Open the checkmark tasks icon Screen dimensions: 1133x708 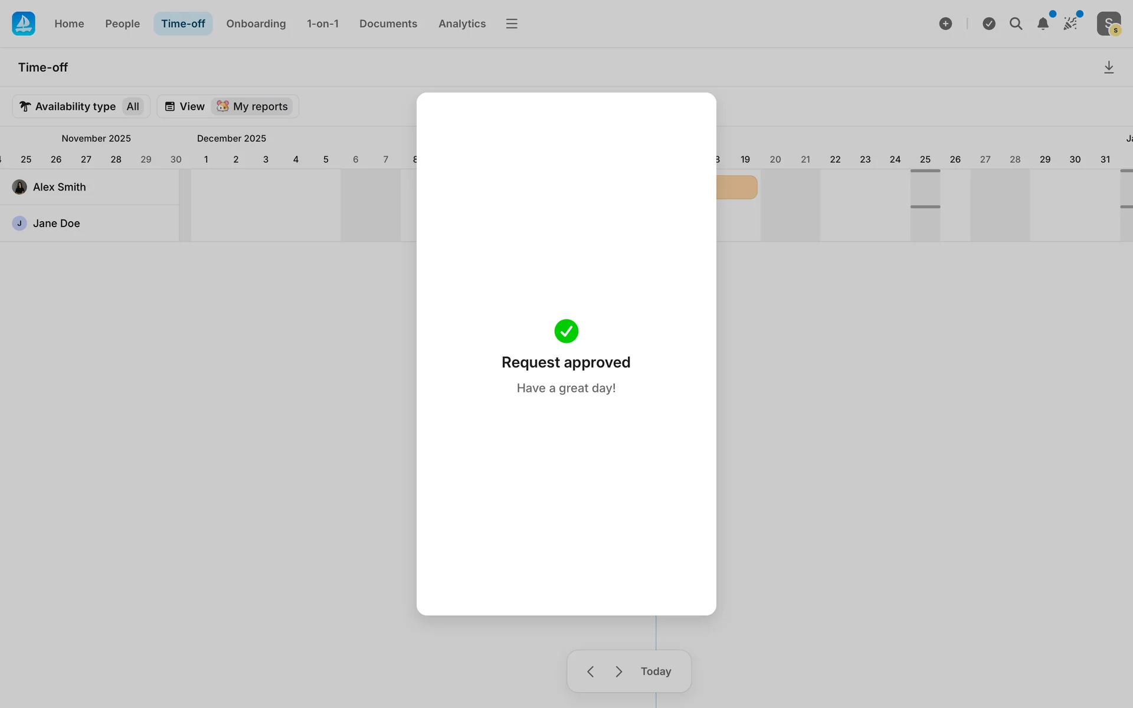click(x=989, y=24)
